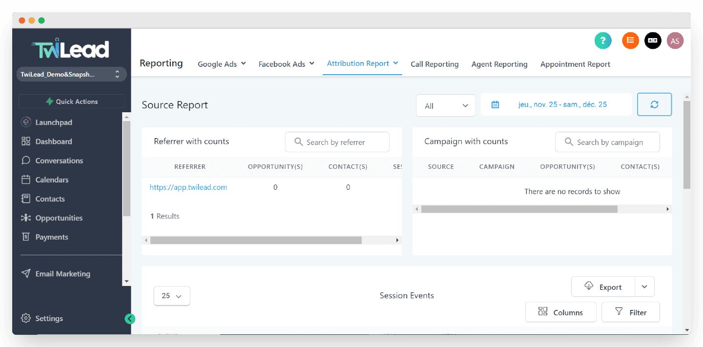Click the Search by campaign input field
This screenshot has width=703, height=347.
click(x=607, y=142)
